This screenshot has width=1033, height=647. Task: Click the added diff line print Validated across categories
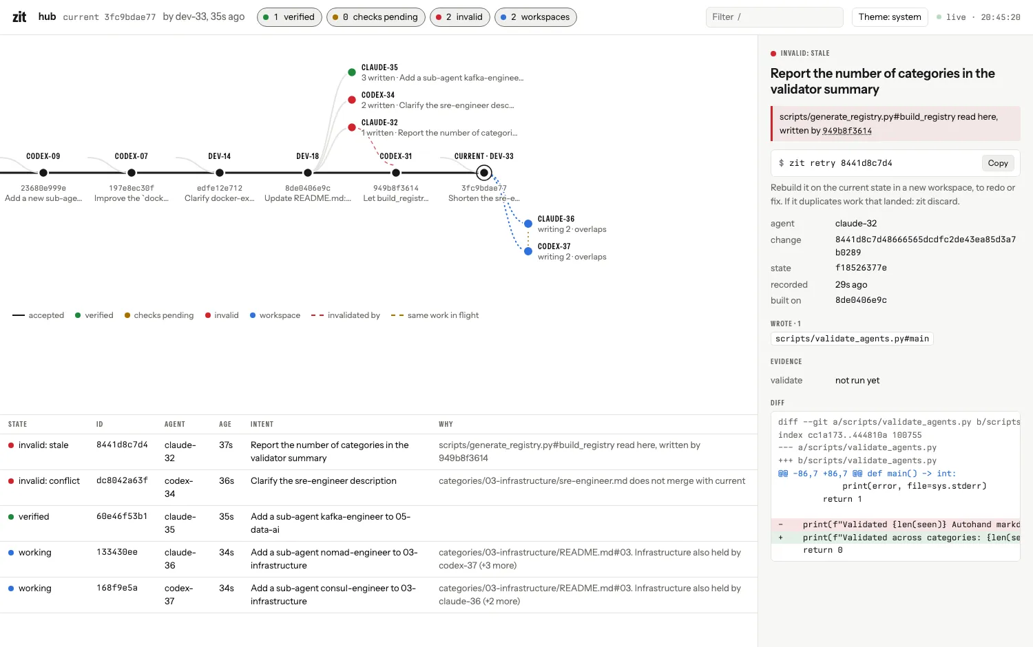coord(895,538)
